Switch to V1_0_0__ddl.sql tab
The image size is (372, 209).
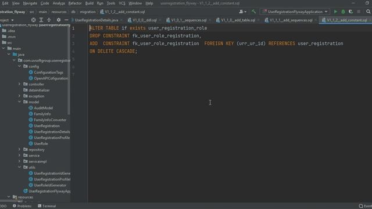point(144,20)
